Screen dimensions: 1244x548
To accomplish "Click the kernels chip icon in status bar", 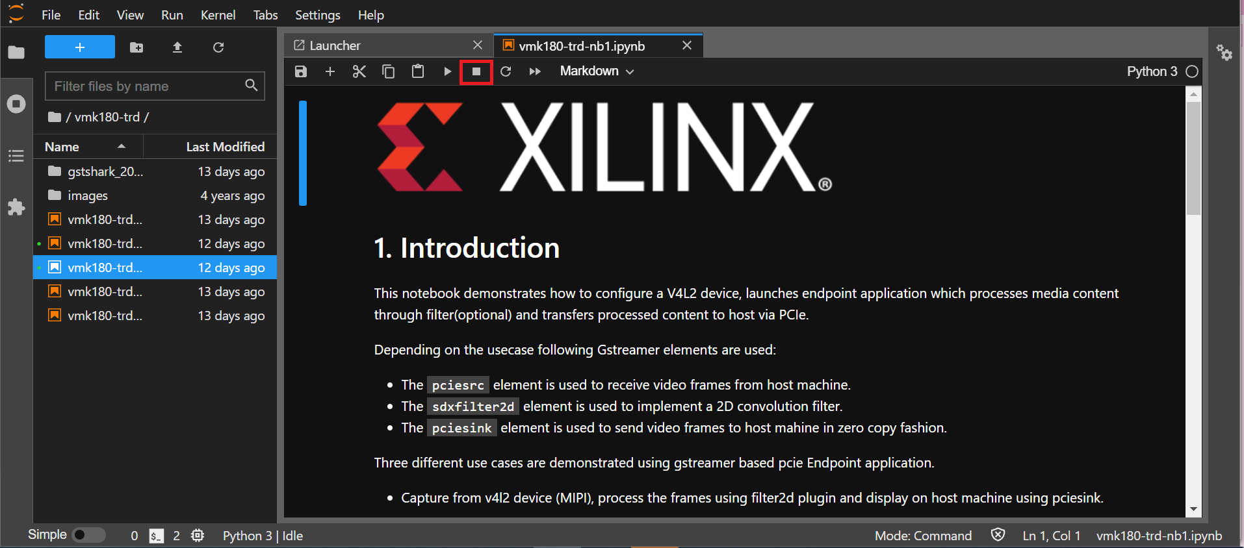I will (198, 535).
